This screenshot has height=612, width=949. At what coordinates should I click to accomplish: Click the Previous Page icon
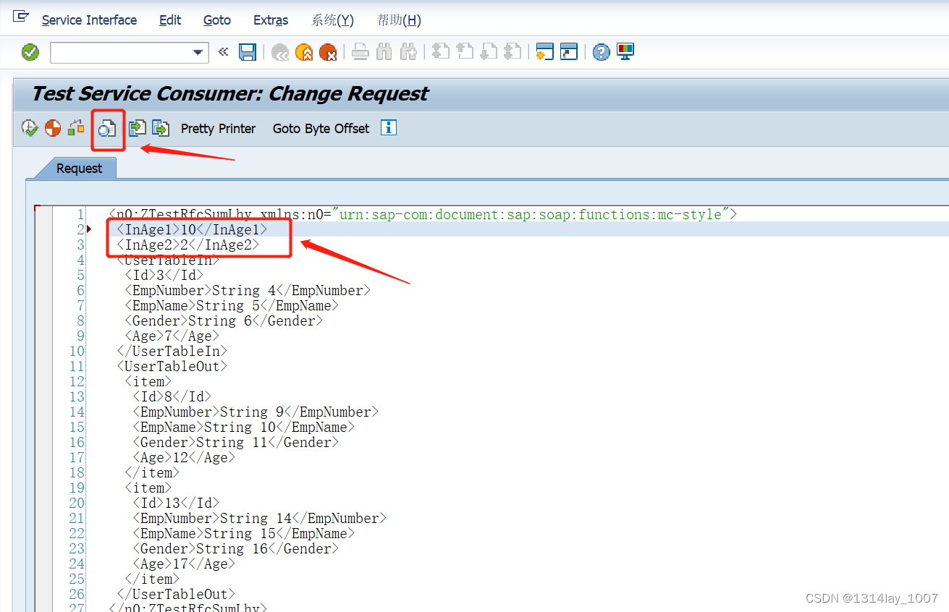[x=465, y=51]
